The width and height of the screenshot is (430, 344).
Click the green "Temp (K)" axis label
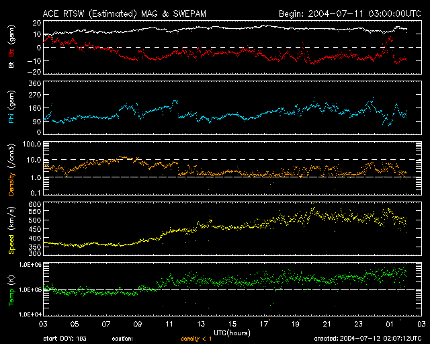point(11,290)
